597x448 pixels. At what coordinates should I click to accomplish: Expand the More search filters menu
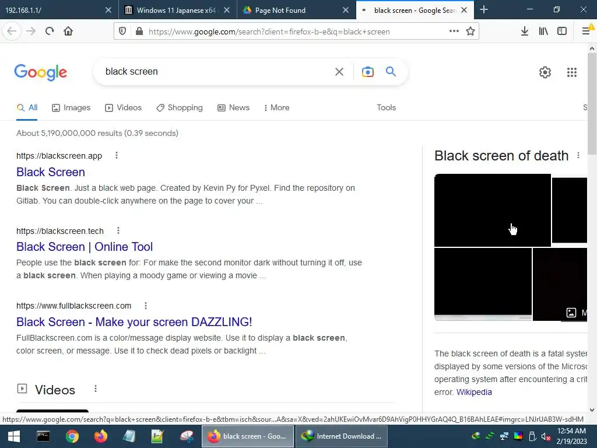[277, 107]
